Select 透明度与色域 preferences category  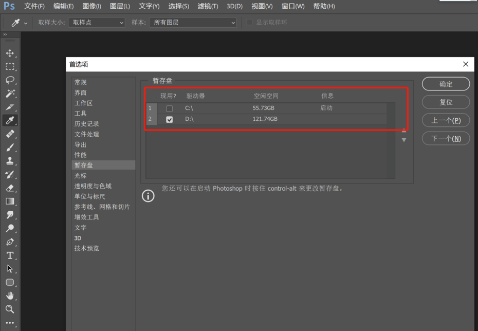103,186
